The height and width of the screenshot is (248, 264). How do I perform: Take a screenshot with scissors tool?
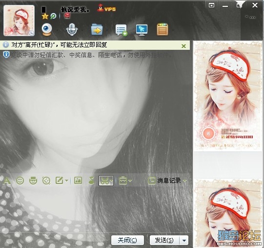click(104, 181)
